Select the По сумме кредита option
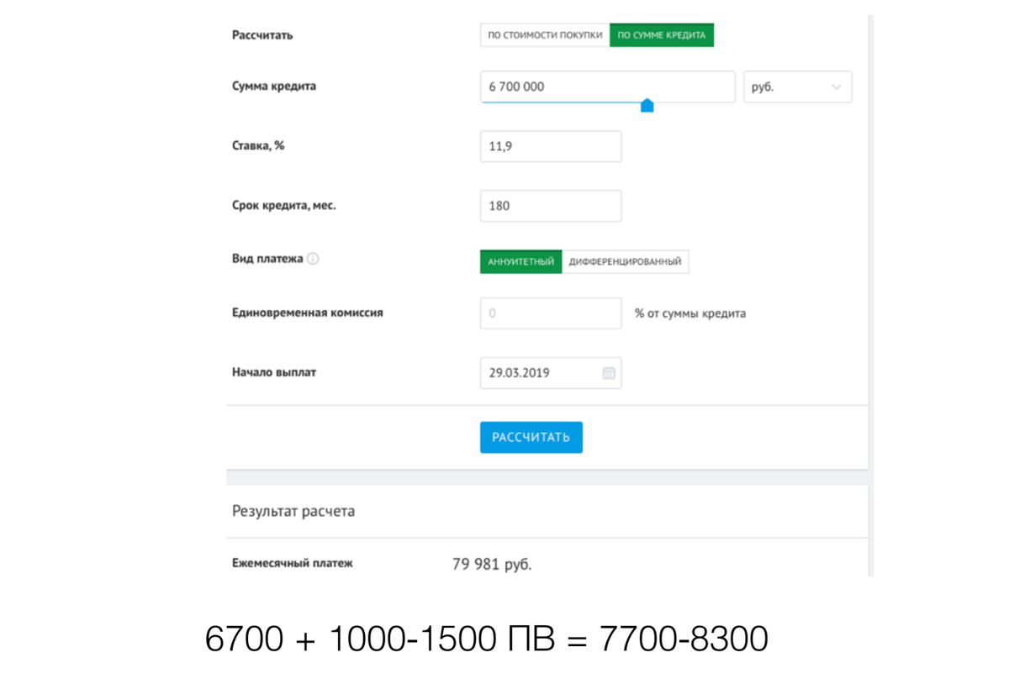This screenshot has width=1009, height=689. pyautogui.click(x=662, y=35)
